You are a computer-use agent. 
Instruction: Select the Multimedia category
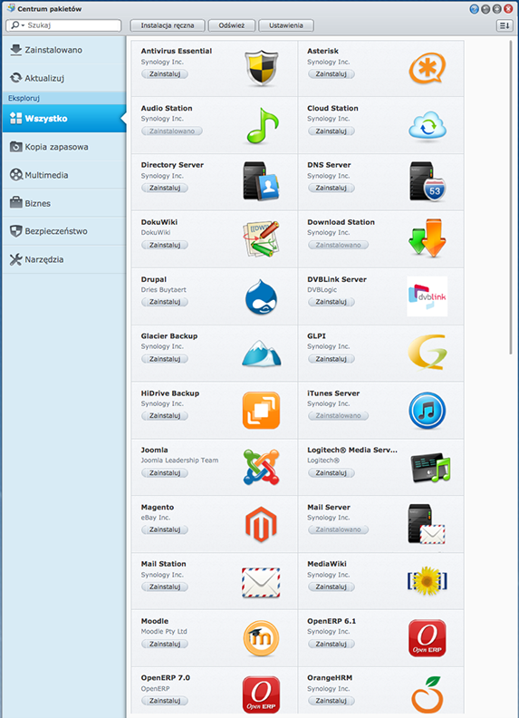[x=64, y=175]
